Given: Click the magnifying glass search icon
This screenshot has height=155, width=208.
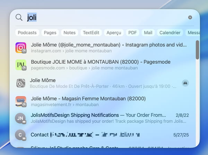Looking at the screenshot, I should click(19, 17).
